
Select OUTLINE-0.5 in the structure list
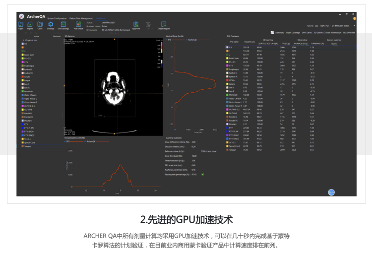29,106
